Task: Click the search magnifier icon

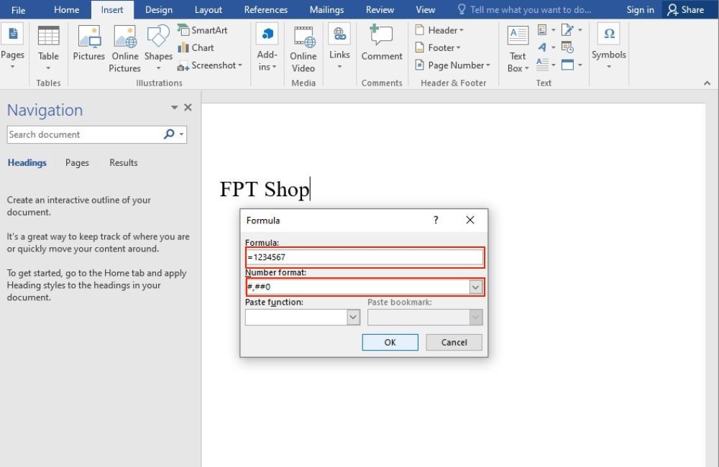Action: click(169, 134)
